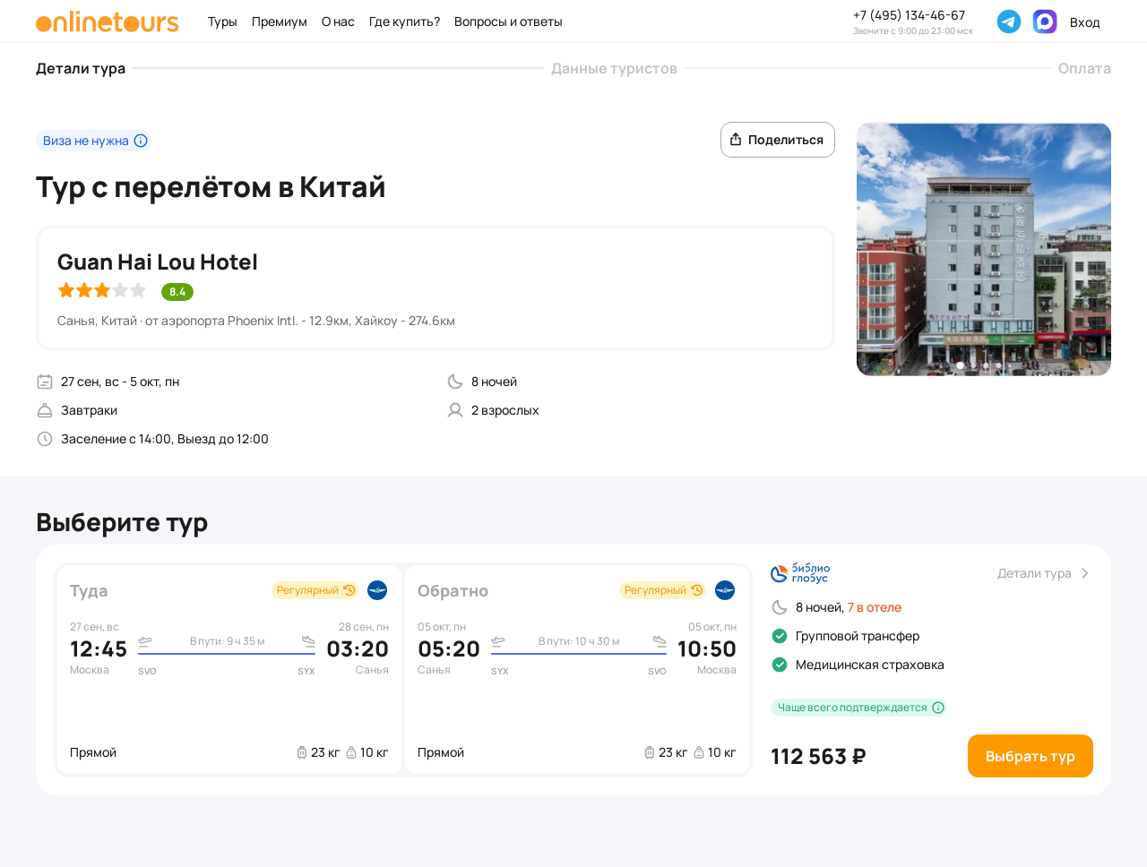The width and height of the screenshot is (1147, 867).
Task: Click the calendar icon beside tour dates
Action: (45, 382)
